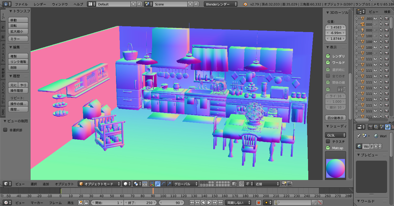Image resolution: width=394 pixels, height=206 pixels.
Task: Open the Blenderレンダー engine dropdown
Action: coord(221,4)
